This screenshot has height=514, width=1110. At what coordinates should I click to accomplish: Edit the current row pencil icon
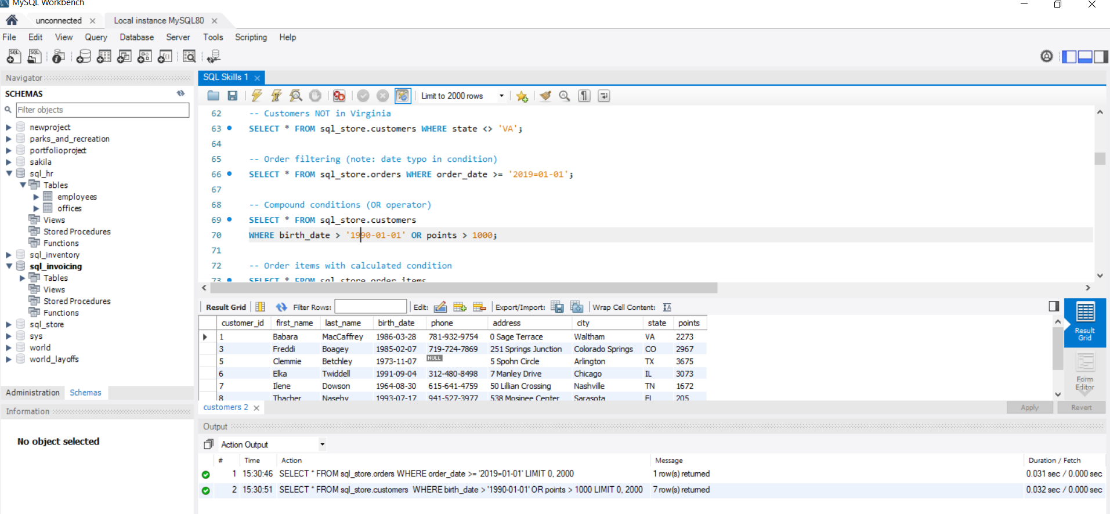(440, 307)
